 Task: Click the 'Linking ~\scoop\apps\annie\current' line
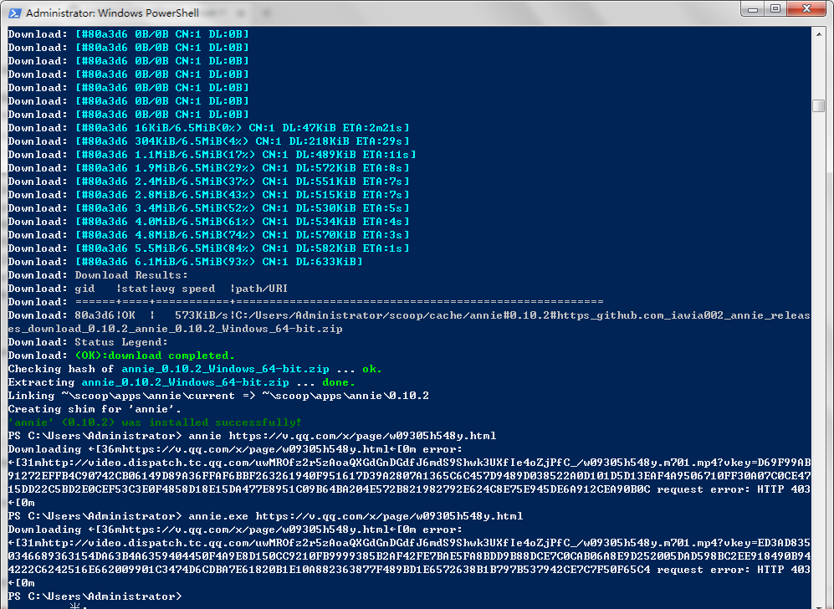point(218,395)
